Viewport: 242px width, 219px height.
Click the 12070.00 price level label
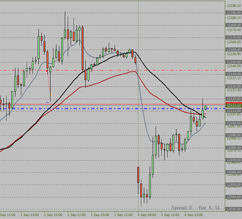(x=233, y=160)
